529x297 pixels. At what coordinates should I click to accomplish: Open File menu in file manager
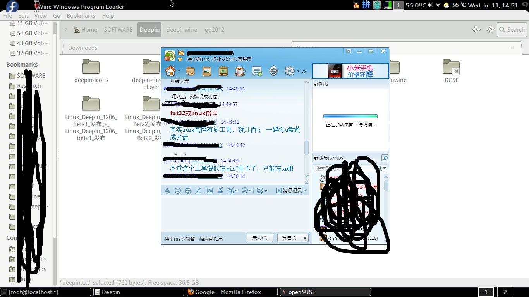(x=8, y=16)
